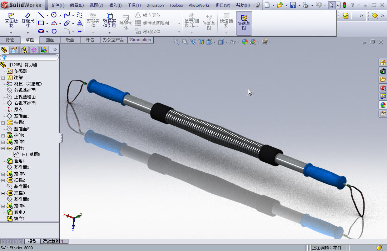Open the ConfigurationManager panel tab
The width and height of the screenshot is (387, 251).
coord(24,50)
